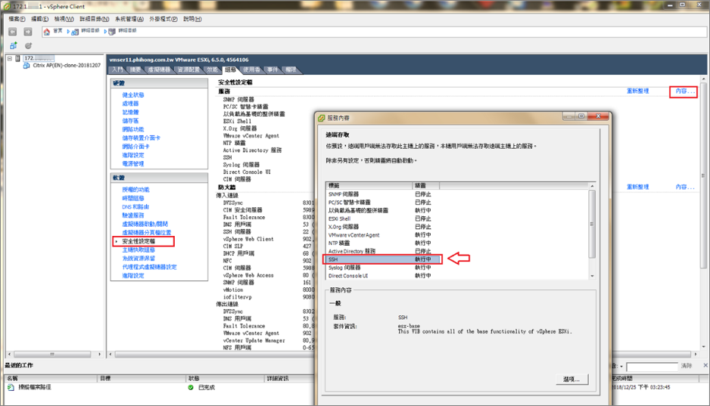Open the 檢視(W) menu

click(64, 19)
